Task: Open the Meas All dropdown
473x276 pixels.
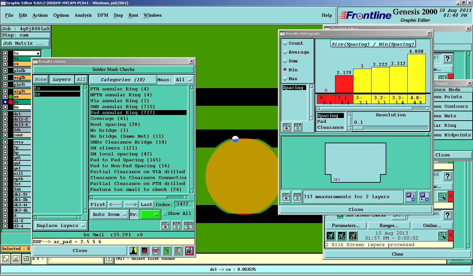Action: click(x=184, y=80)
